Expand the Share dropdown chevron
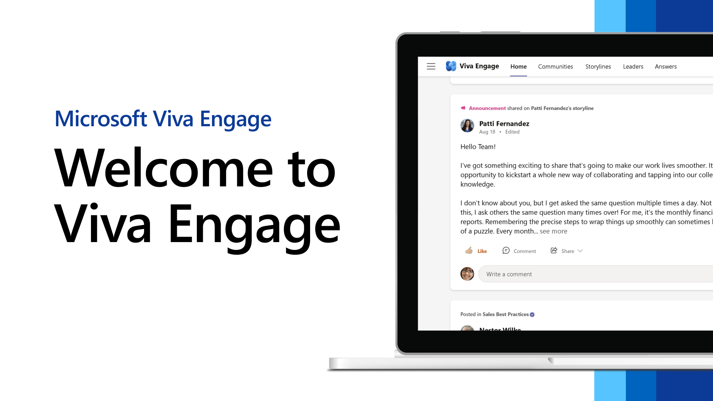The width and height of the screenshot is (713, 401). point(580,251)
